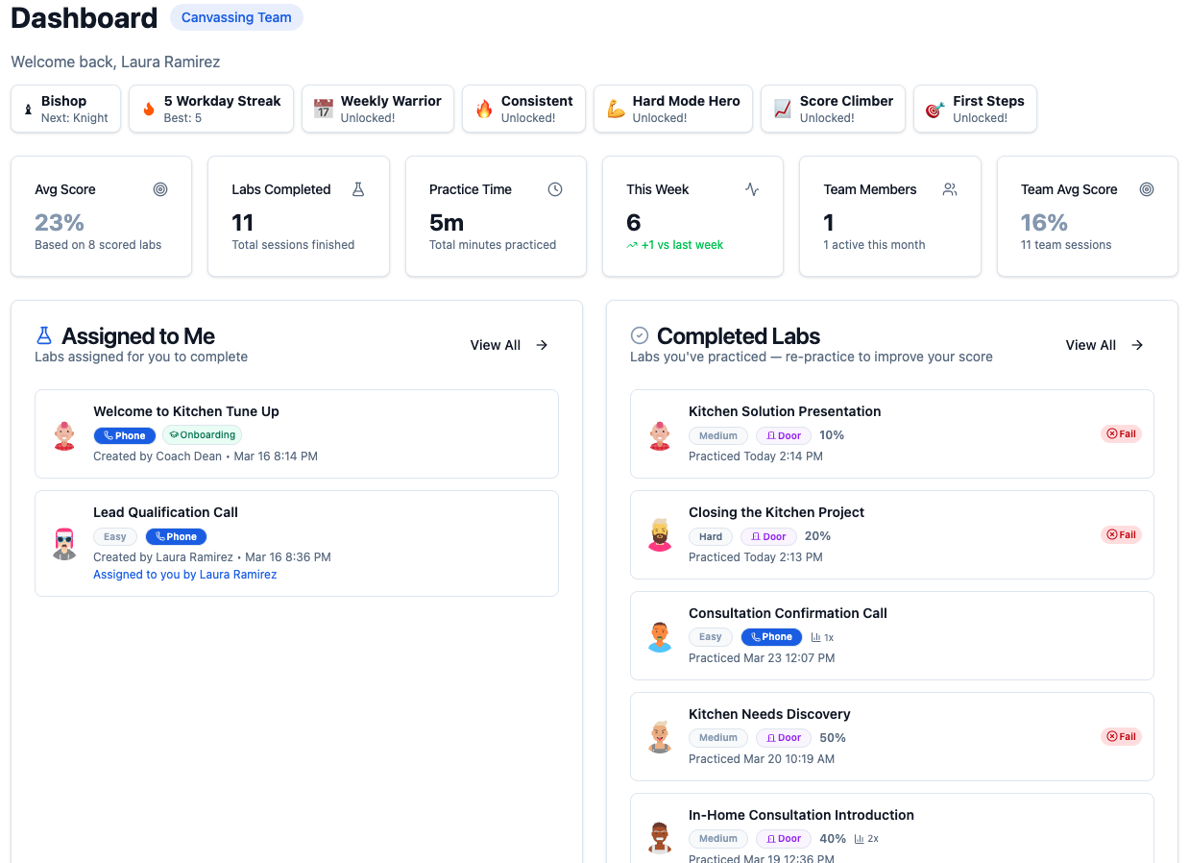
Task: Click the clock icon in Practice Time card
Action: (x=555, y=189)
